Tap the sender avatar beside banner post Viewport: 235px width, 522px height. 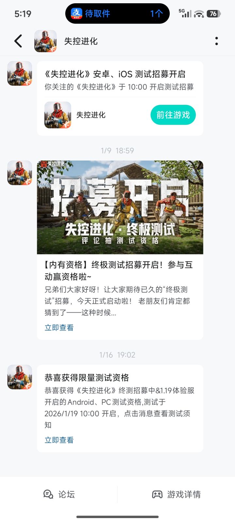(20, 173)
